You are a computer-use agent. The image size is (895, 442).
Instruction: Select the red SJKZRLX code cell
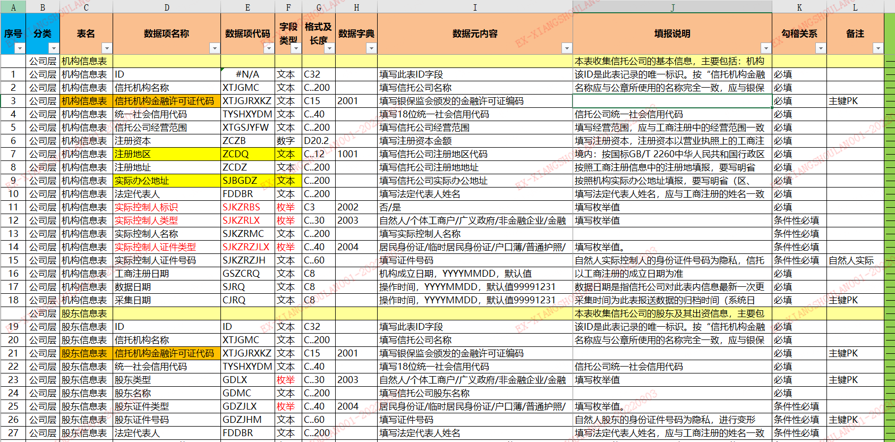248,220
